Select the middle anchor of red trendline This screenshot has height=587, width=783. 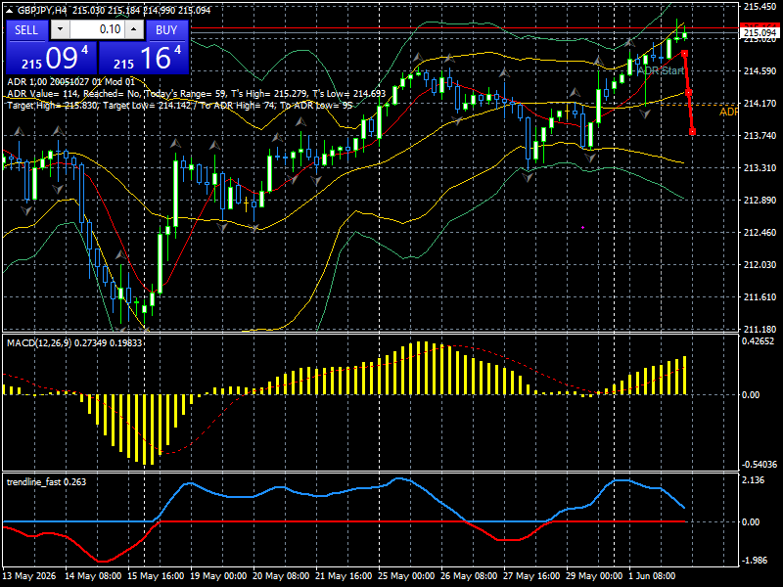[x=689, y=92]
